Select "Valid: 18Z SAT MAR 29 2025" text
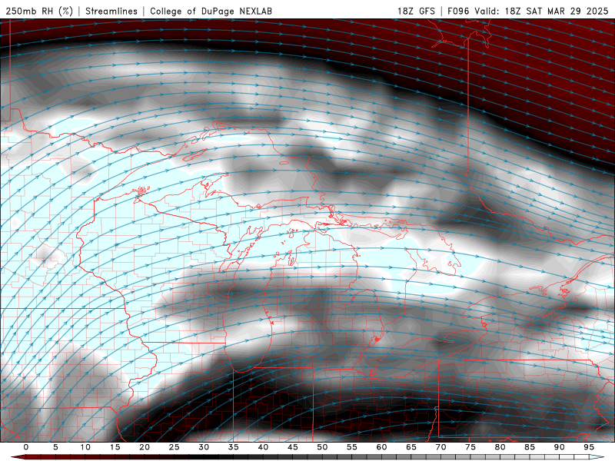The image size is (615, 461). 541,11
